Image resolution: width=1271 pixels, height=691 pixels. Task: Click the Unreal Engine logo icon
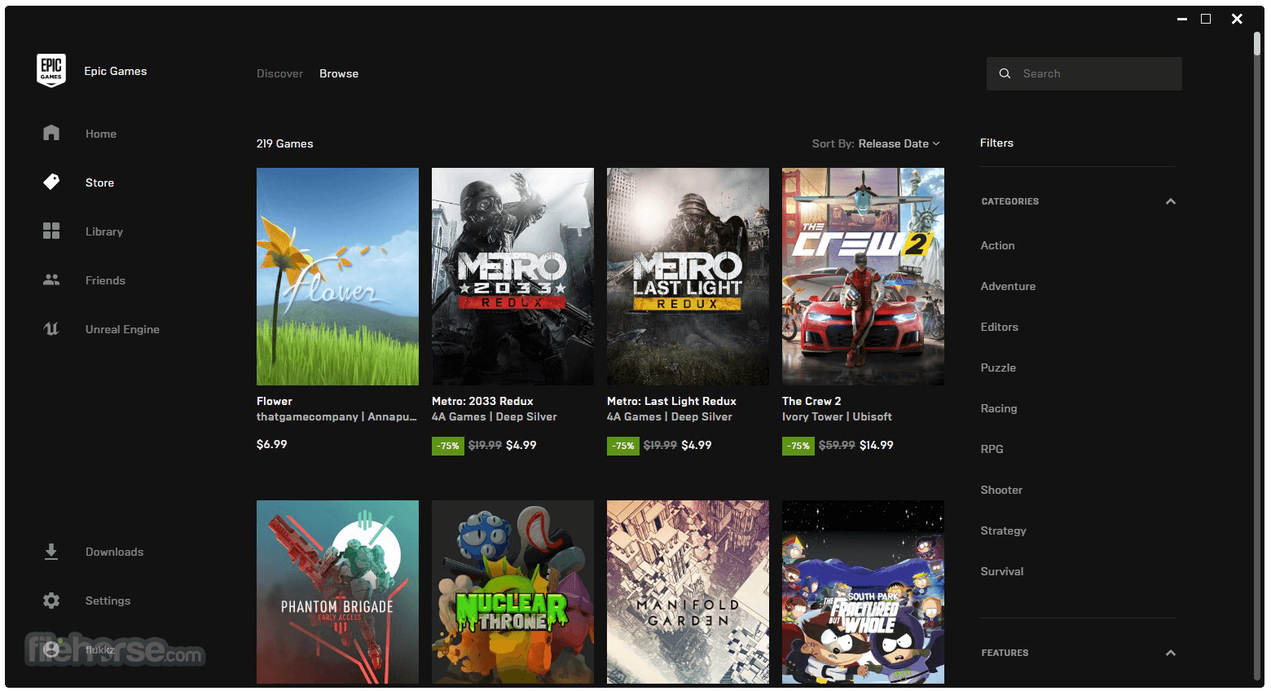(51, 329)
